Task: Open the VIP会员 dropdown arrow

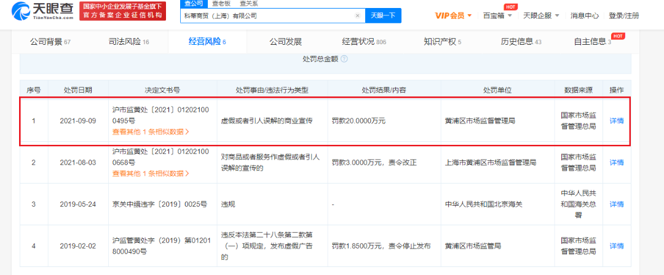Action: pyautogui.click(x=470, y=16)
